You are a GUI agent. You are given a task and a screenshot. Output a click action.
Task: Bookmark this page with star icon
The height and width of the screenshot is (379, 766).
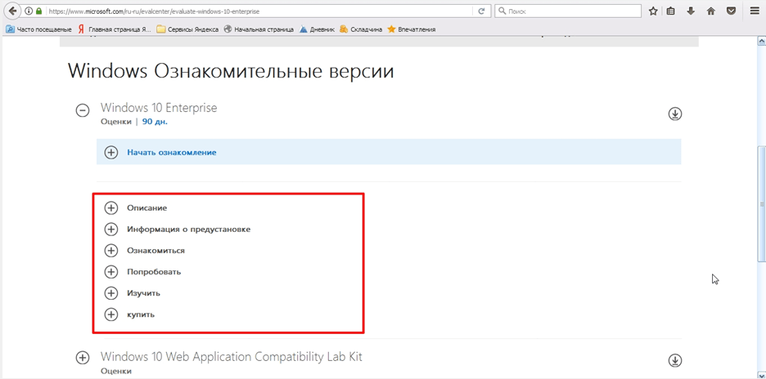pos(653,11)
